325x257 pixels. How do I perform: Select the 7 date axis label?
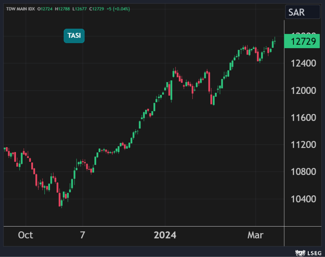[x=82, y=235]
